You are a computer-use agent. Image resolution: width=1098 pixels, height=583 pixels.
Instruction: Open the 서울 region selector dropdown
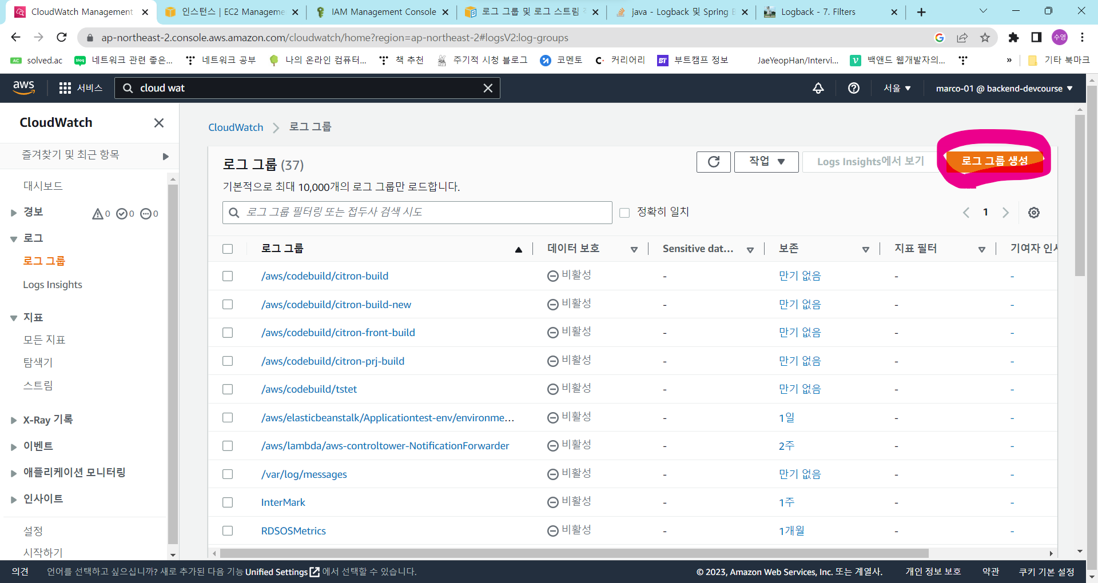[897, 88]
